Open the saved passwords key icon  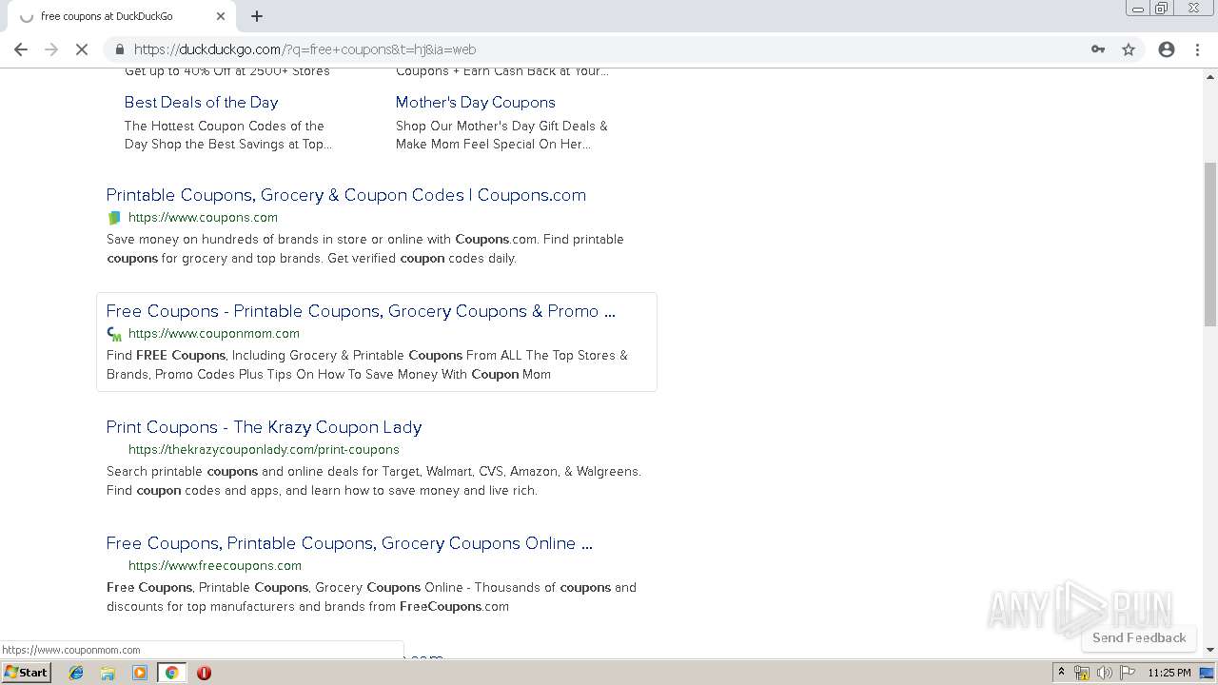(1098, 49)
